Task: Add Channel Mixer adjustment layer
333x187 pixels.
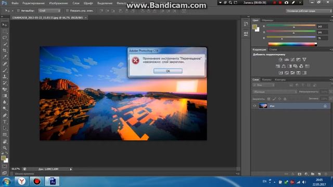Action: (x=301, y=66)
